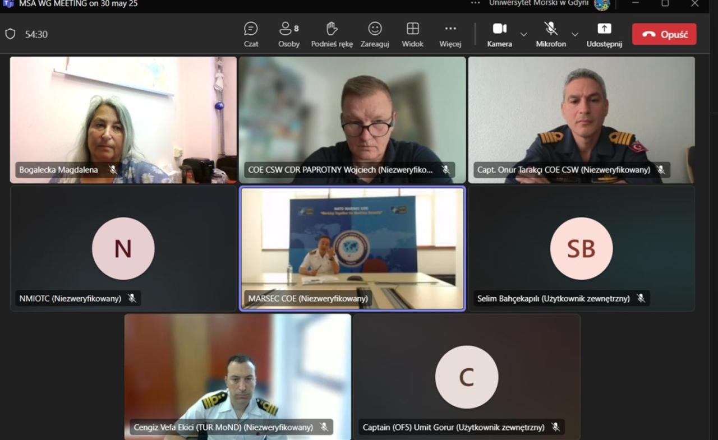Unmute the Mikrofon
This screenshot has height=440, width=718.
tap(550, 34)
